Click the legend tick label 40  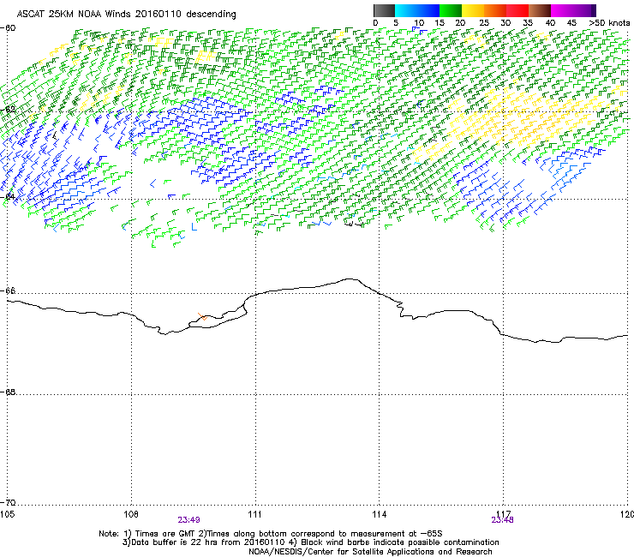coord(550,22)
